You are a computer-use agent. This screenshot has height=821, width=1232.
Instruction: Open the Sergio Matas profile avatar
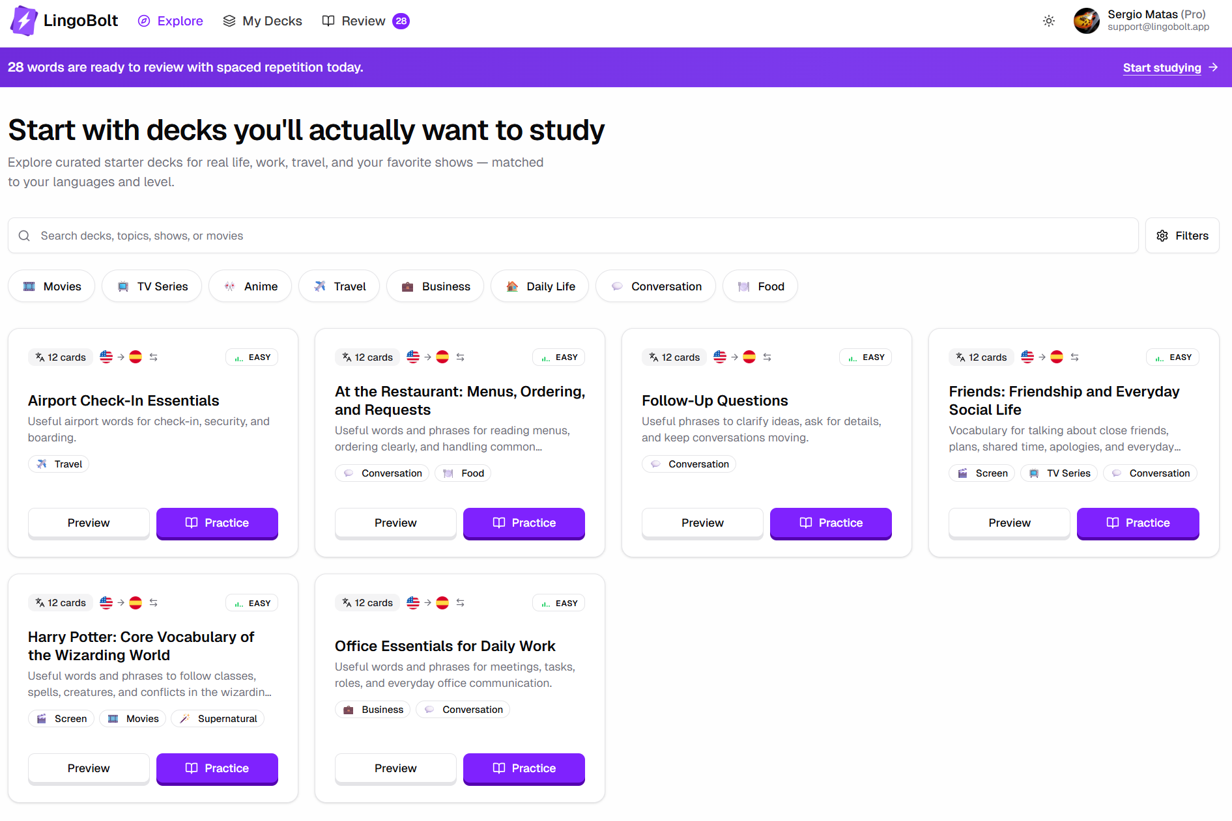click(1086, 21)
